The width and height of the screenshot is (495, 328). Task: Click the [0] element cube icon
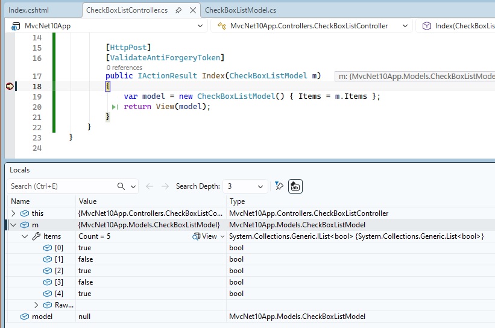pos(48,248)
